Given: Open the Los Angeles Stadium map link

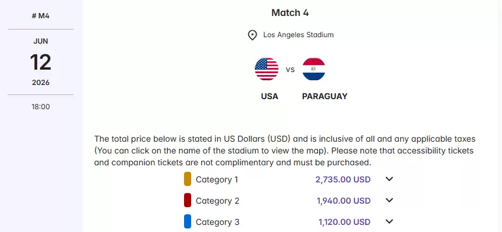Looking at the screenshot, I should point(298,35).
